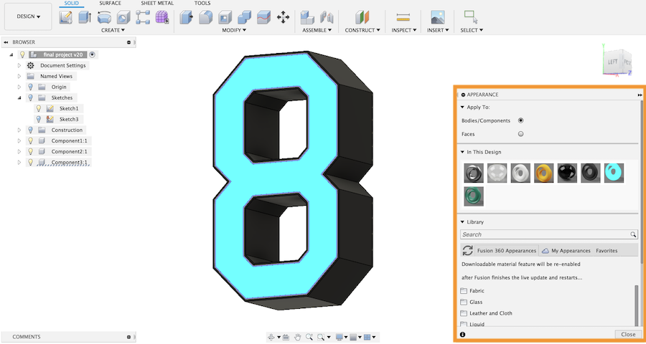Close the Appearance panel with Close button
This screenshot has height=344, width=646.
pyautogui.click(x=627, y=335)
